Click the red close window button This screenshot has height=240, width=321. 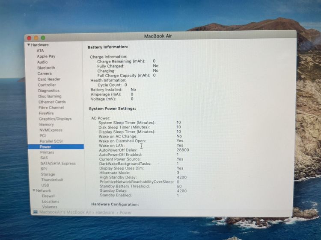pos(29,38)
